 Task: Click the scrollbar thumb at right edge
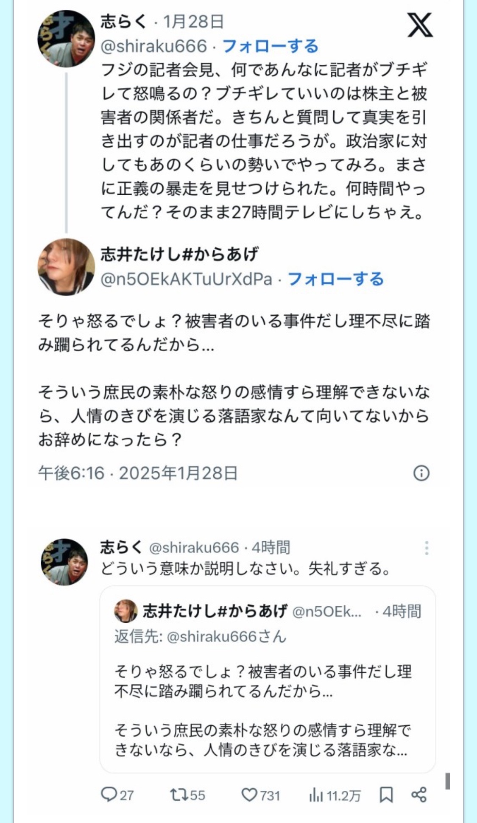(448, 781)
